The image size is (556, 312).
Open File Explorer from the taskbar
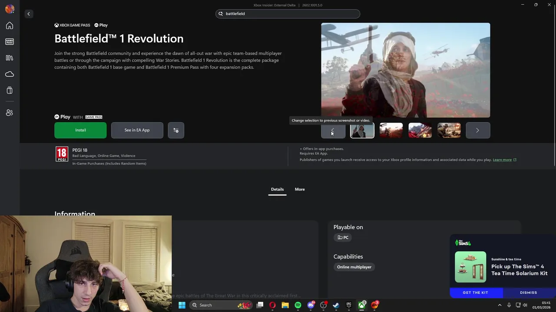pyautogui.click(x=285, y=305)
